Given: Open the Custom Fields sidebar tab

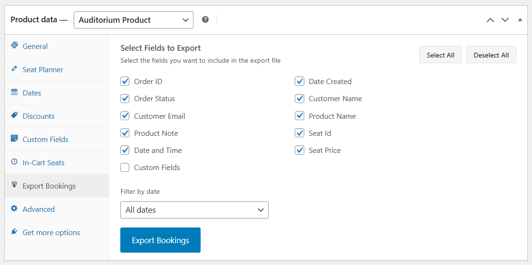Looking at the screenshot, I should [x=46, y=139].
